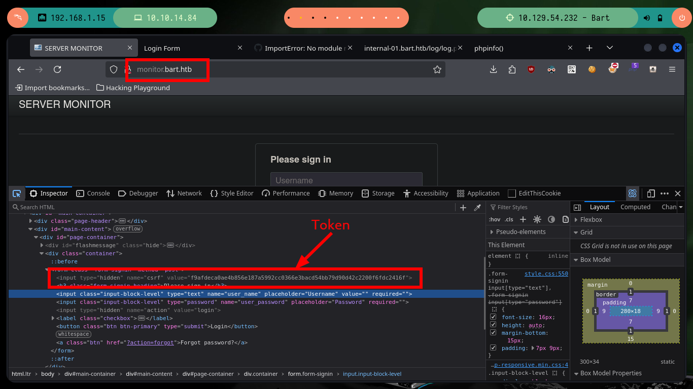This screenshot has width=693, height=389.
Task: Toggle light color scheme simulation
Action: [x=537, y=219]
